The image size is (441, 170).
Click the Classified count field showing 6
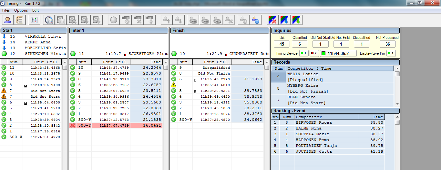click(300, 44)
